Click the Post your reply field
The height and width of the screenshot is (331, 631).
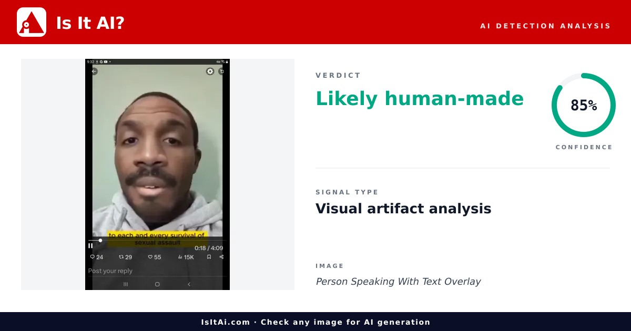pos(157,271)
